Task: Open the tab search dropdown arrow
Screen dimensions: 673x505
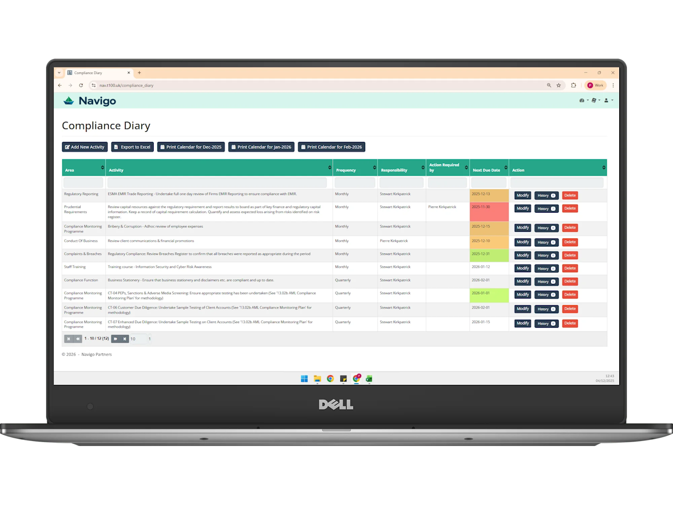Action: (x=59, y=72)
